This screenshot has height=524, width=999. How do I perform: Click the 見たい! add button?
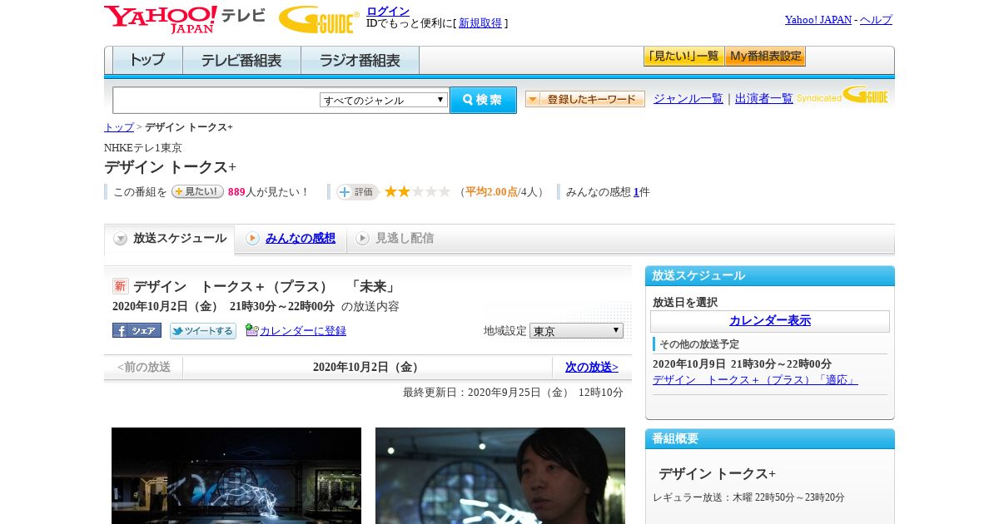click(x=197, y=191)
